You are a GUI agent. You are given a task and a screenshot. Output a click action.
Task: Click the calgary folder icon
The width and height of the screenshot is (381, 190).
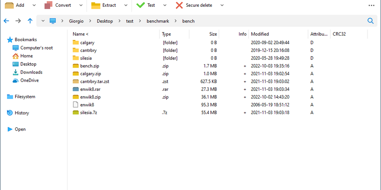pyautogui.click(x=76, y=42)
